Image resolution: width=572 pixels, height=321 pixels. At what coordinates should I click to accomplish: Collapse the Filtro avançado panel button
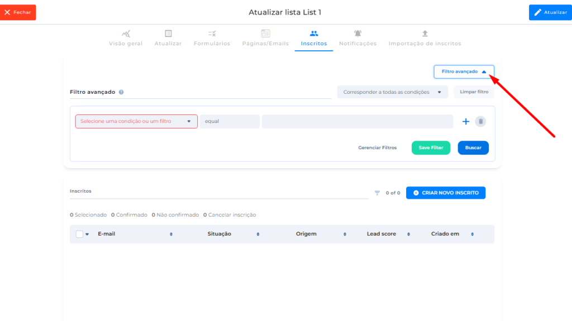pos(464,72)
